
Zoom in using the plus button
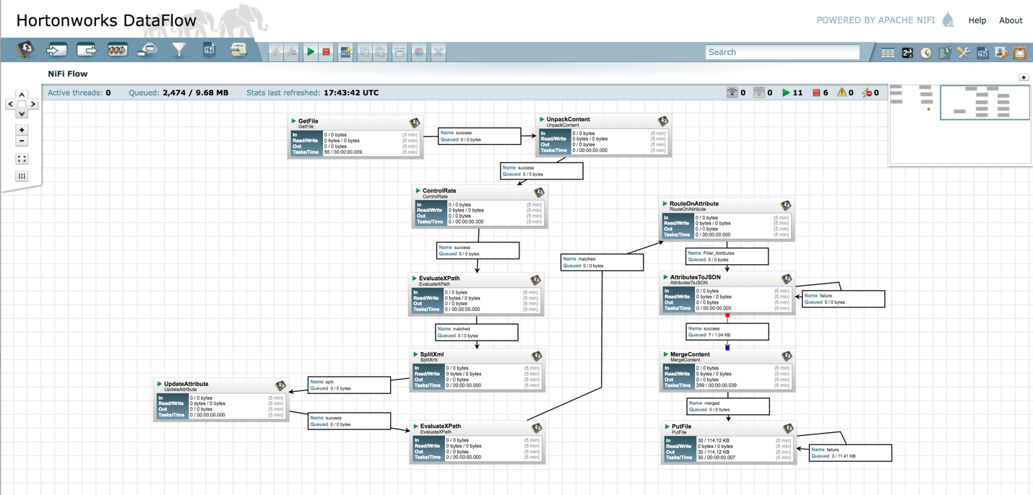point(22,130)
